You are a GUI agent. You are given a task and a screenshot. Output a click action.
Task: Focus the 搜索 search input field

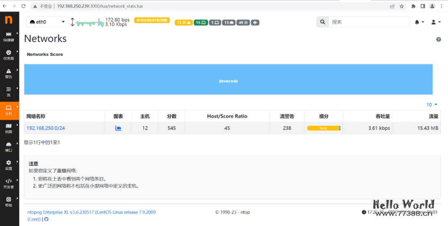[369, 22]
